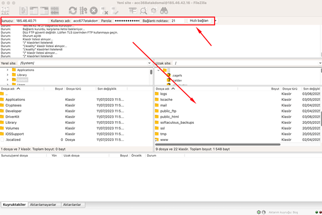
Task: Cancel the current operation icon
Action: pos(93,11)
